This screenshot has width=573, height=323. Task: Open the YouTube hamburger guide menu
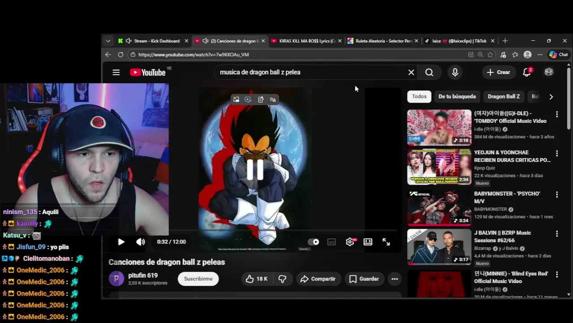pyautogui.click(x=116, y=72)
